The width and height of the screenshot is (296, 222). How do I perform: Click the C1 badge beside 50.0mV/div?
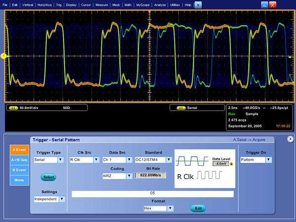pyautogui.click(x=13, y=107)
